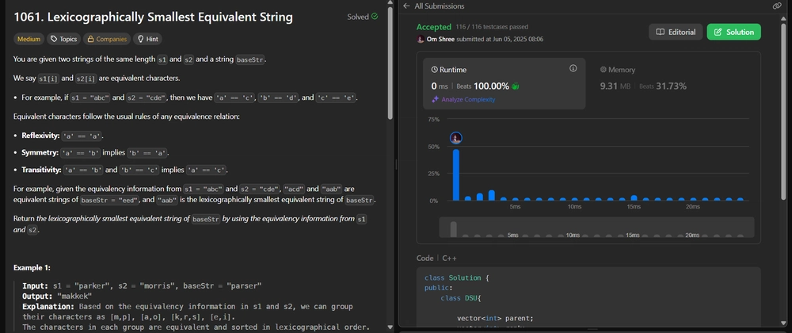The width and height of the screenshot is (792, 333).
Task: Click the clock icon next to Runtime
Action: (434, 70)
